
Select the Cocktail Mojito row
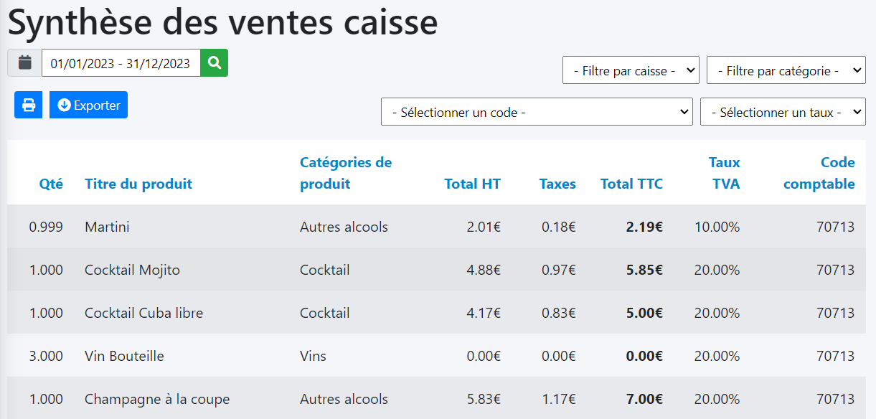(x=132, y=270)
